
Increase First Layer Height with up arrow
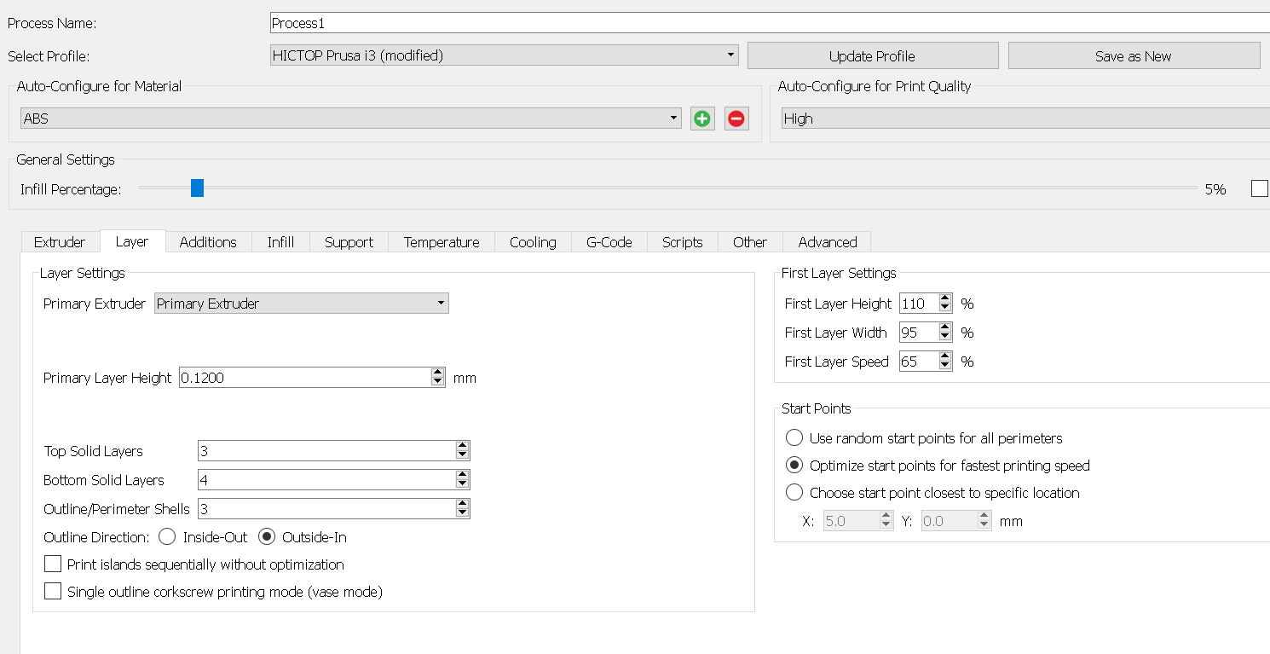pyautogui.click(x=944, y=298)
